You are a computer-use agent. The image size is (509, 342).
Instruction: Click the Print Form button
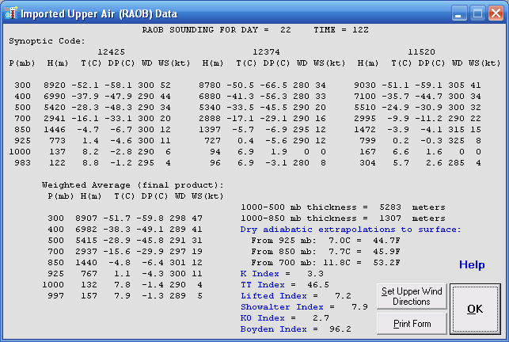pos(412,323)
